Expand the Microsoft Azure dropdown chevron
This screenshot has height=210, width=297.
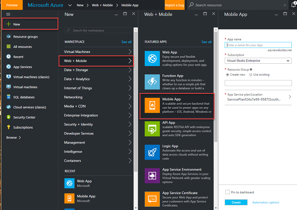(x=70, y=5)
